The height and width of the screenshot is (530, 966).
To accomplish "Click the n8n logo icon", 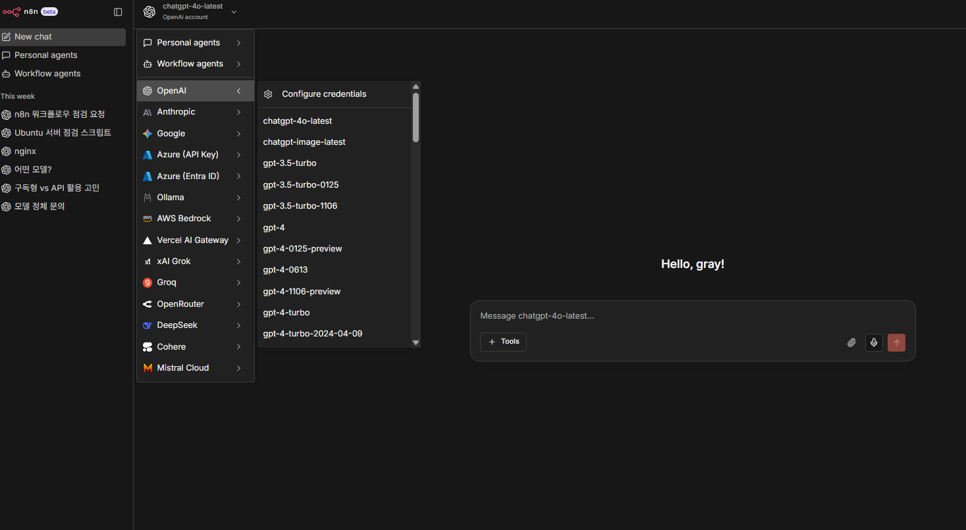I will [x=12, y=12].
